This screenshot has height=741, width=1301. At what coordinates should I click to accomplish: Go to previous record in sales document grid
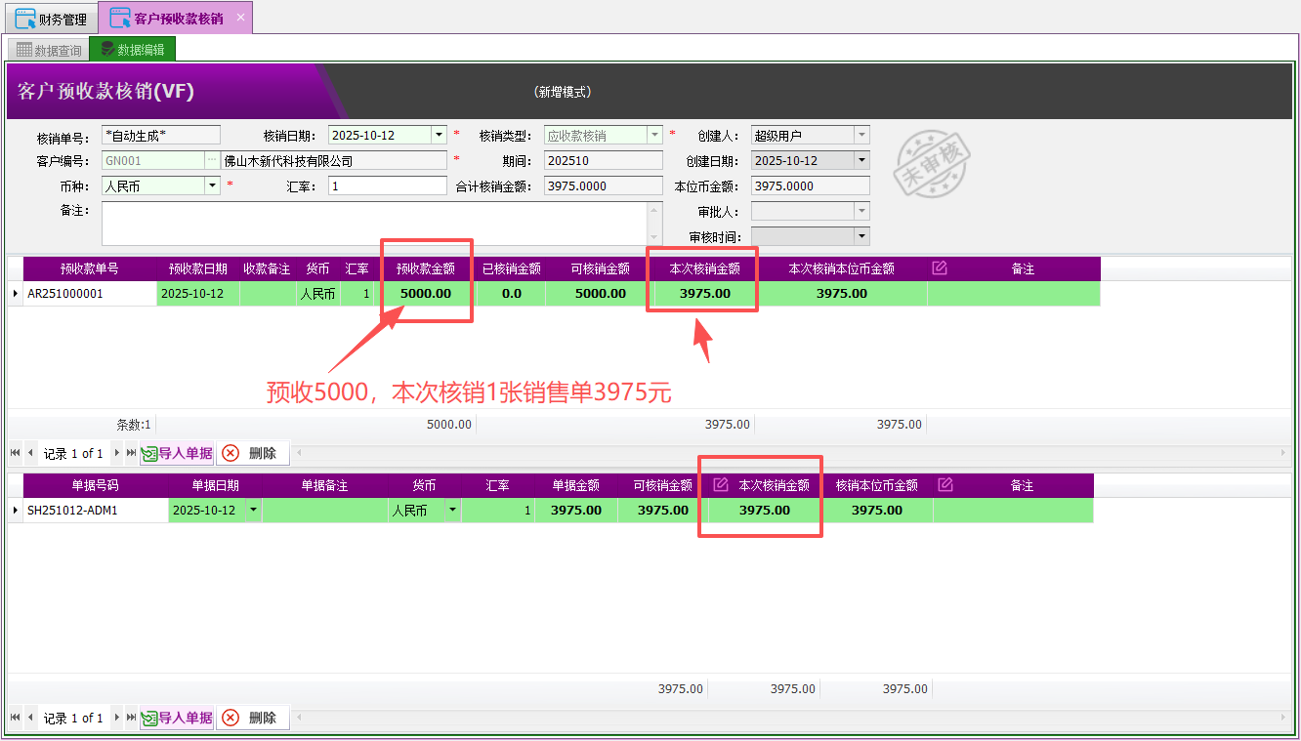pos(30,718)
